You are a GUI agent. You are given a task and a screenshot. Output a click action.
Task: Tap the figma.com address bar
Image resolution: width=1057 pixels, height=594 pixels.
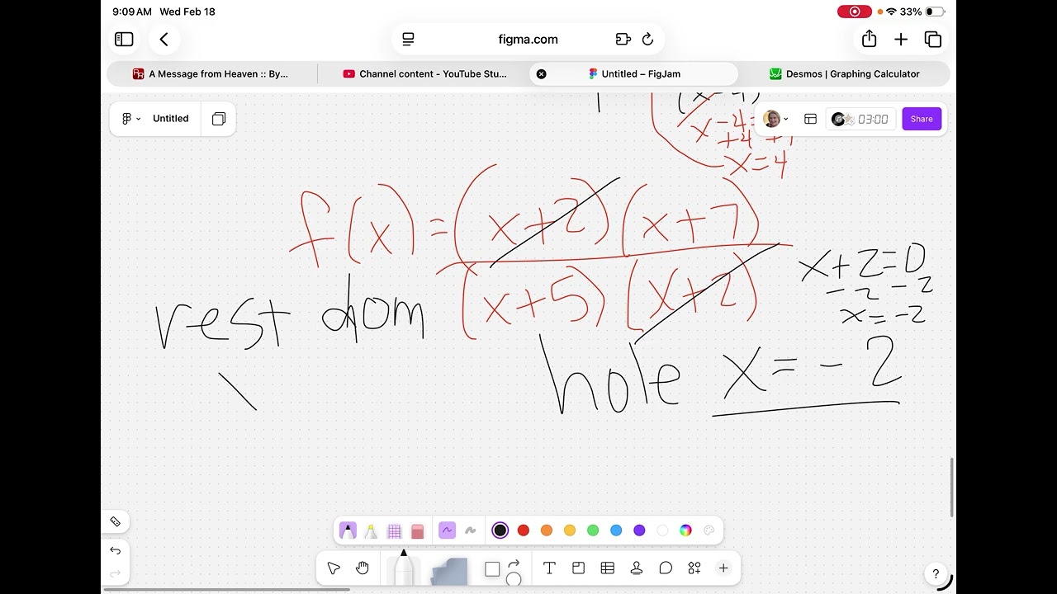coord(528,39)
